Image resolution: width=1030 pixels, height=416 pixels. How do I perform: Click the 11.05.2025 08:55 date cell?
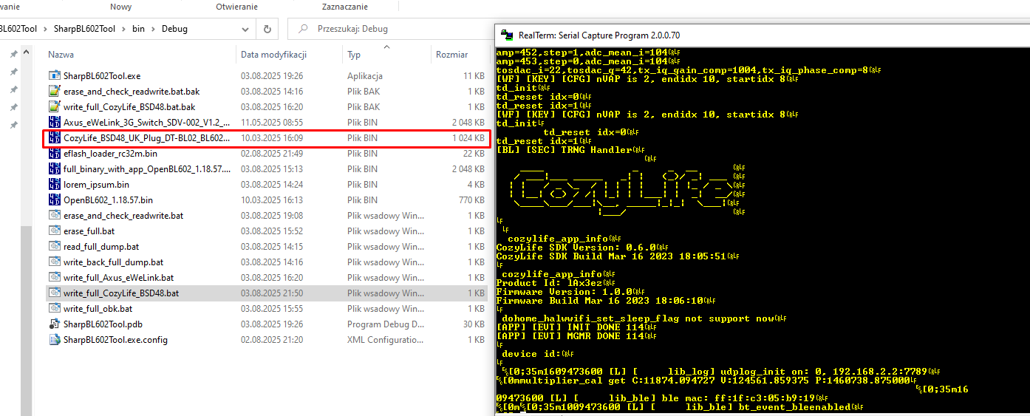pyautogui.click(x=272, y=122)
